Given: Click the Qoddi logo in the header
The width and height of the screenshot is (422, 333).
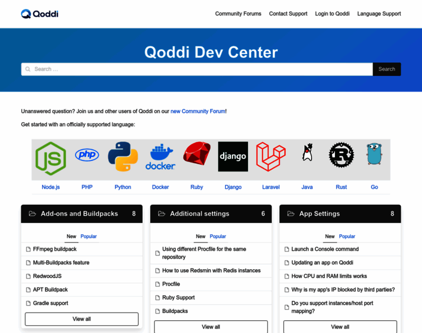Looking at the screenshot, I should coord(39,14).
